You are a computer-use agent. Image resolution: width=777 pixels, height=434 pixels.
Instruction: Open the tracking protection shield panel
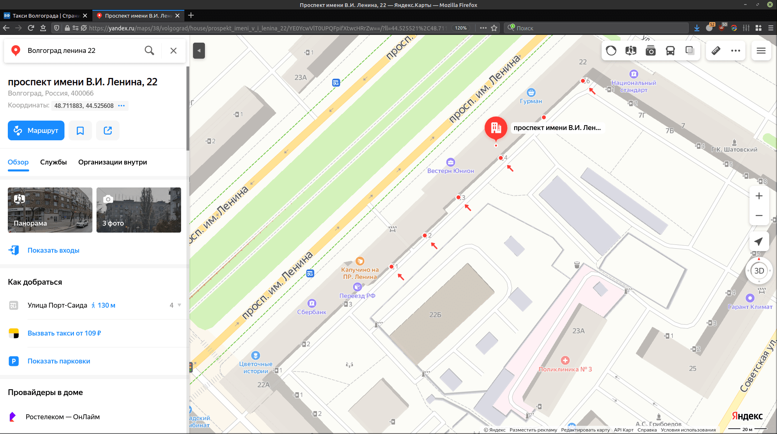pyautogui.click(x=57, y=28)
